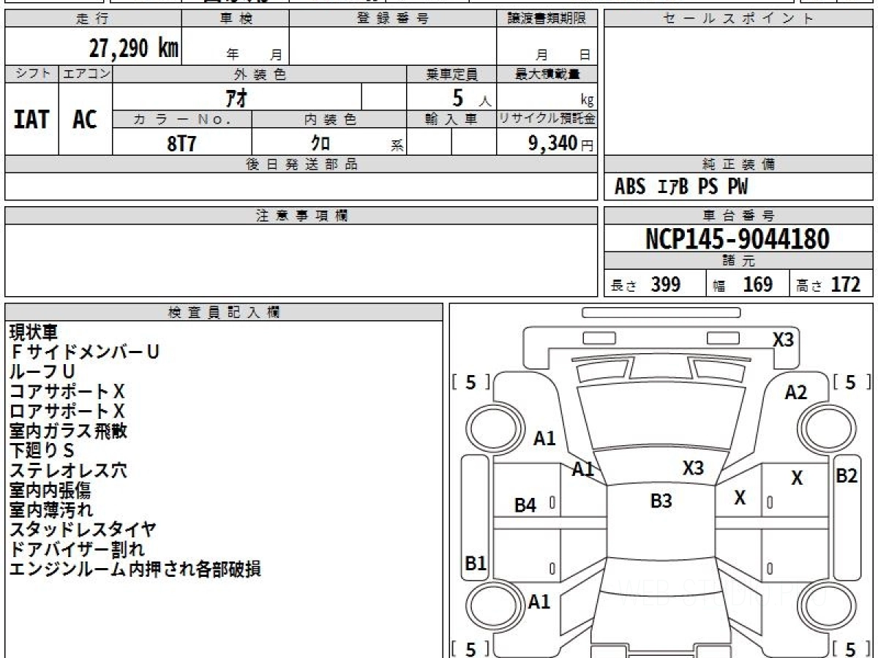Click the エアコン header cell

(x=86, y=74)
